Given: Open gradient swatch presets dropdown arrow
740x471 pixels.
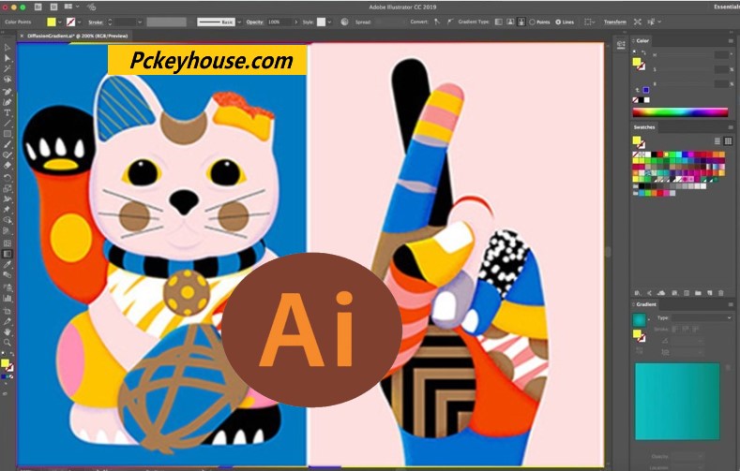Looking at the screenshot, I should point(649,320).
